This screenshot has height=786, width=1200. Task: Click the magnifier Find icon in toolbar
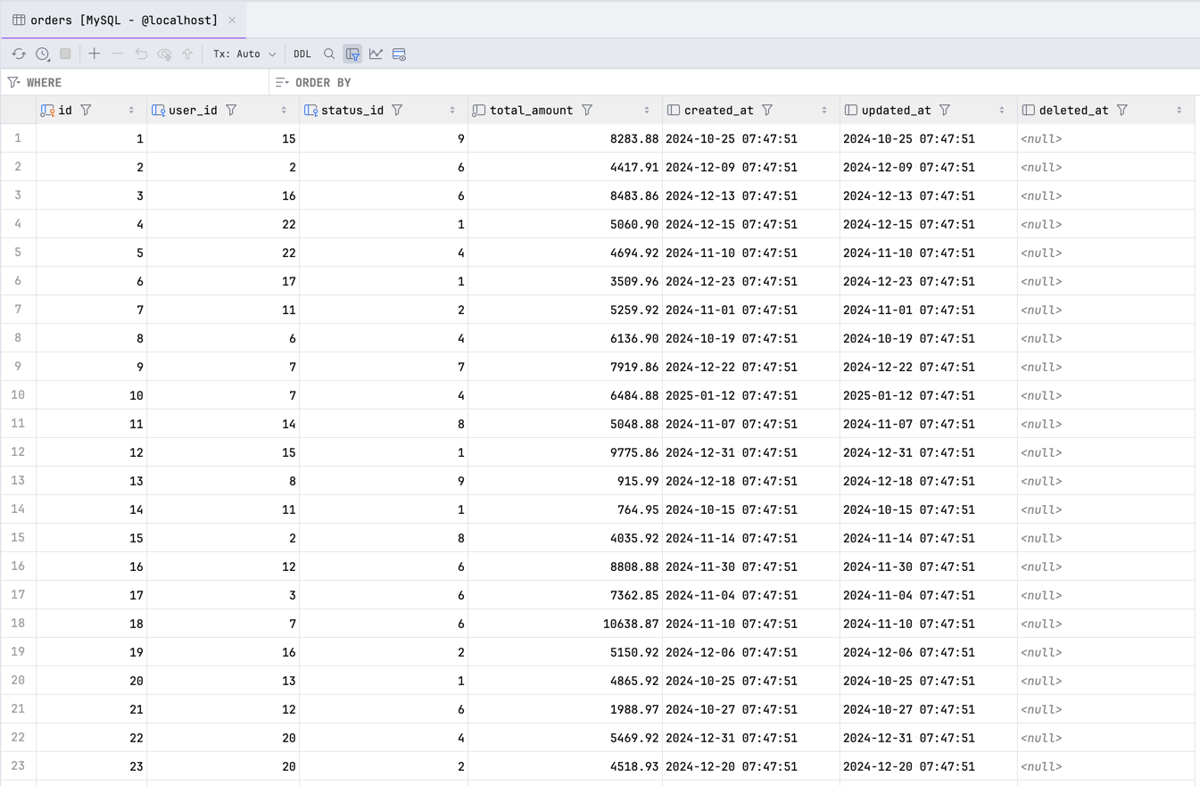pos(329,54)
